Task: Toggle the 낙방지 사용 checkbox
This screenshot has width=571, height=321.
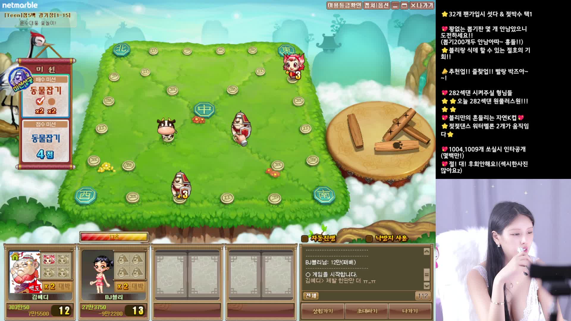Action: (x=369, y=238)
